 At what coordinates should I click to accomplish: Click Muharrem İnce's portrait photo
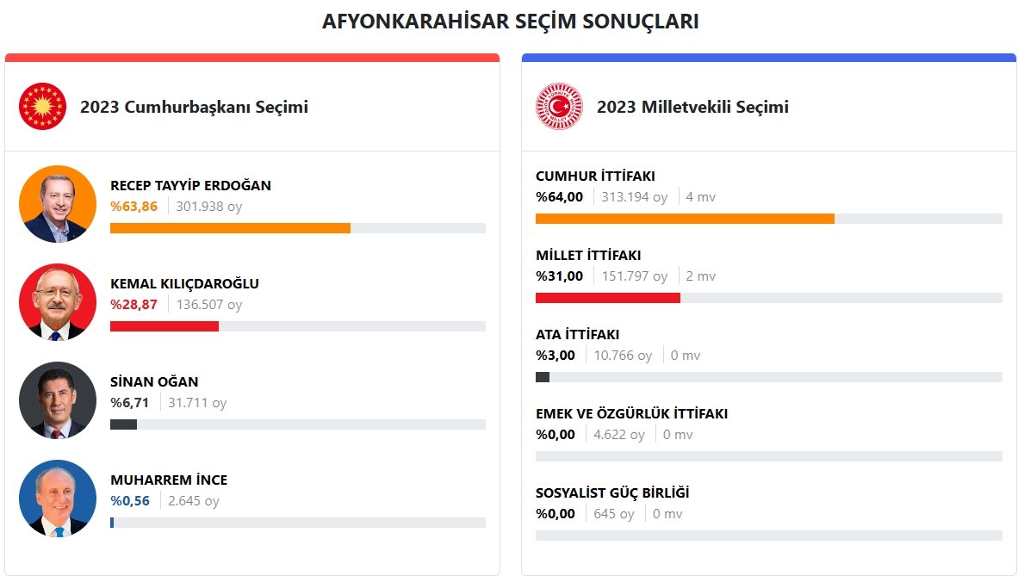tap(57, 499)
